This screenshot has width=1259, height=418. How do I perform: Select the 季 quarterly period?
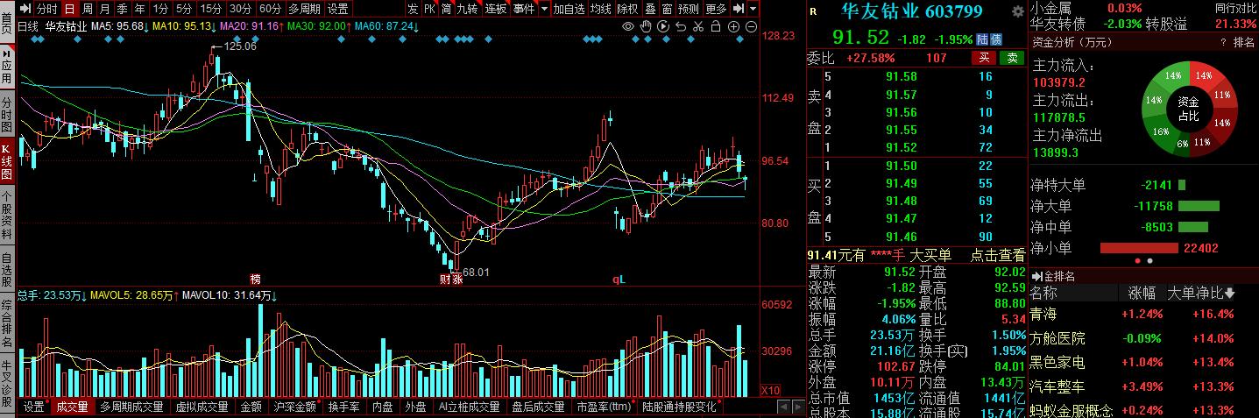(122, 9)
